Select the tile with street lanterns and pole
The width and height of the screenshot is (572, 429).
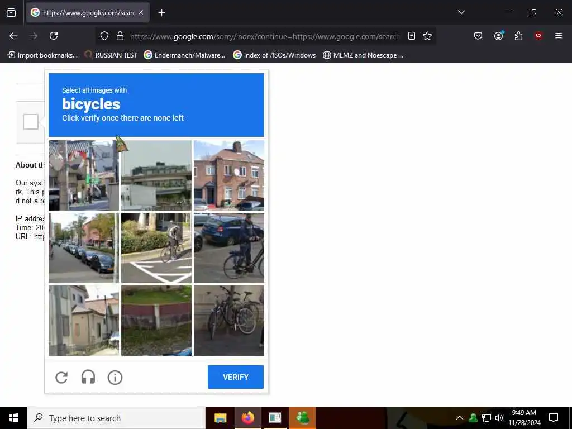click(x=84, y=175)
